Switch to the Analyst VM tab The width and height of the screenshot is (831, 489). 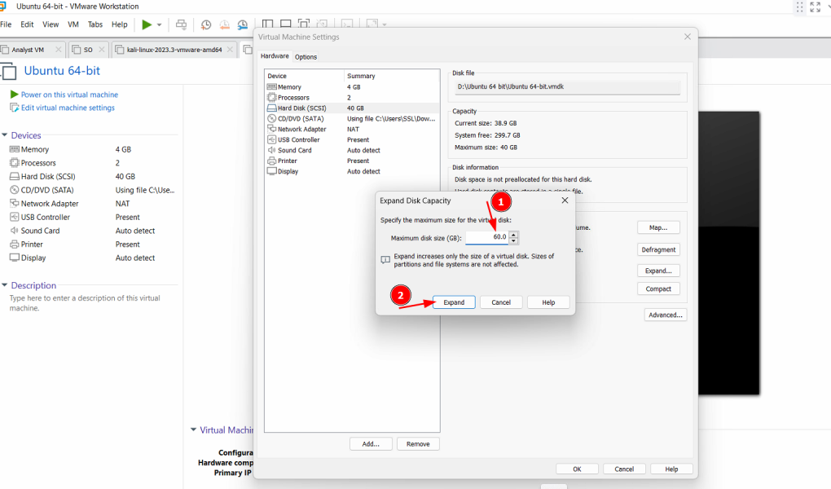(x=28, y=50)
